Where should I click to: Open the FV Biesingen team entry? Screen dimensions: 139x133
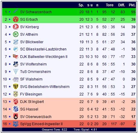point(31,94)
